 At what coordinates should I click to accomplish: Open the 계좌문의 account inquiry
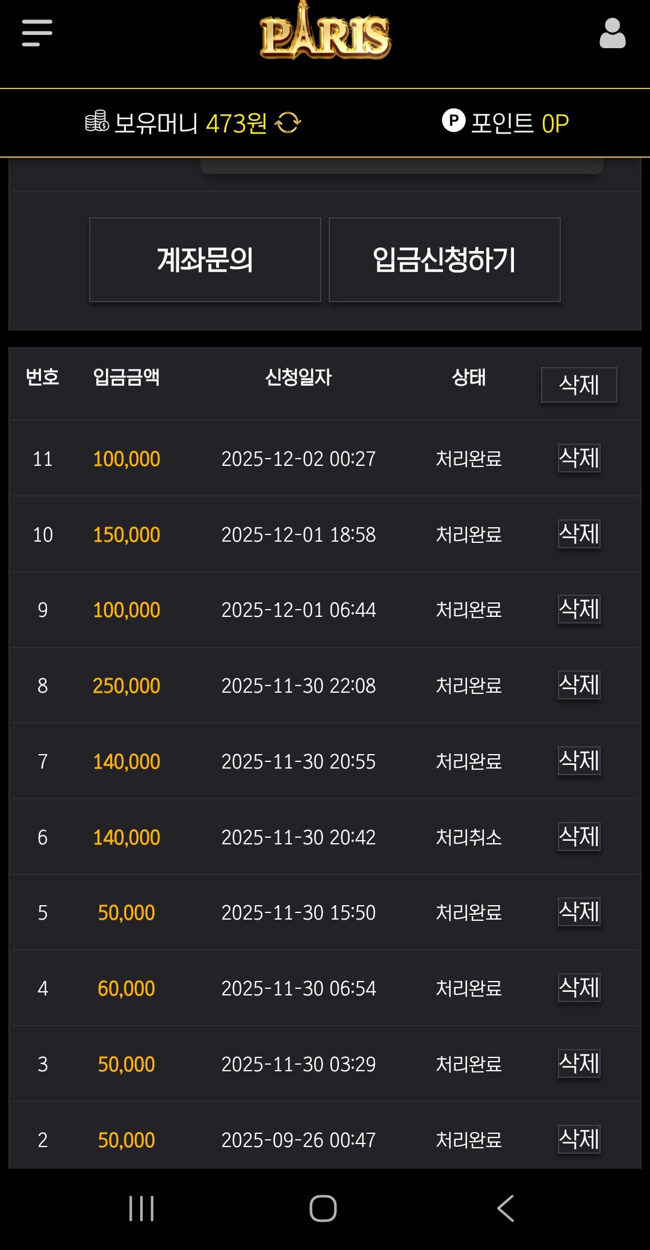tap(205, 259)
